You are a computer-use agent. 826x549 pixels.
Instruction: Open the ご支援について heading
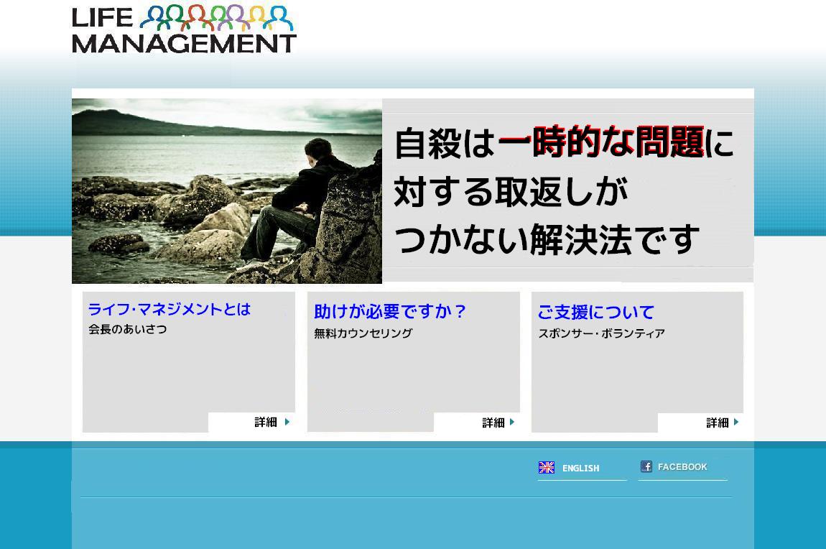pos(595,313)
